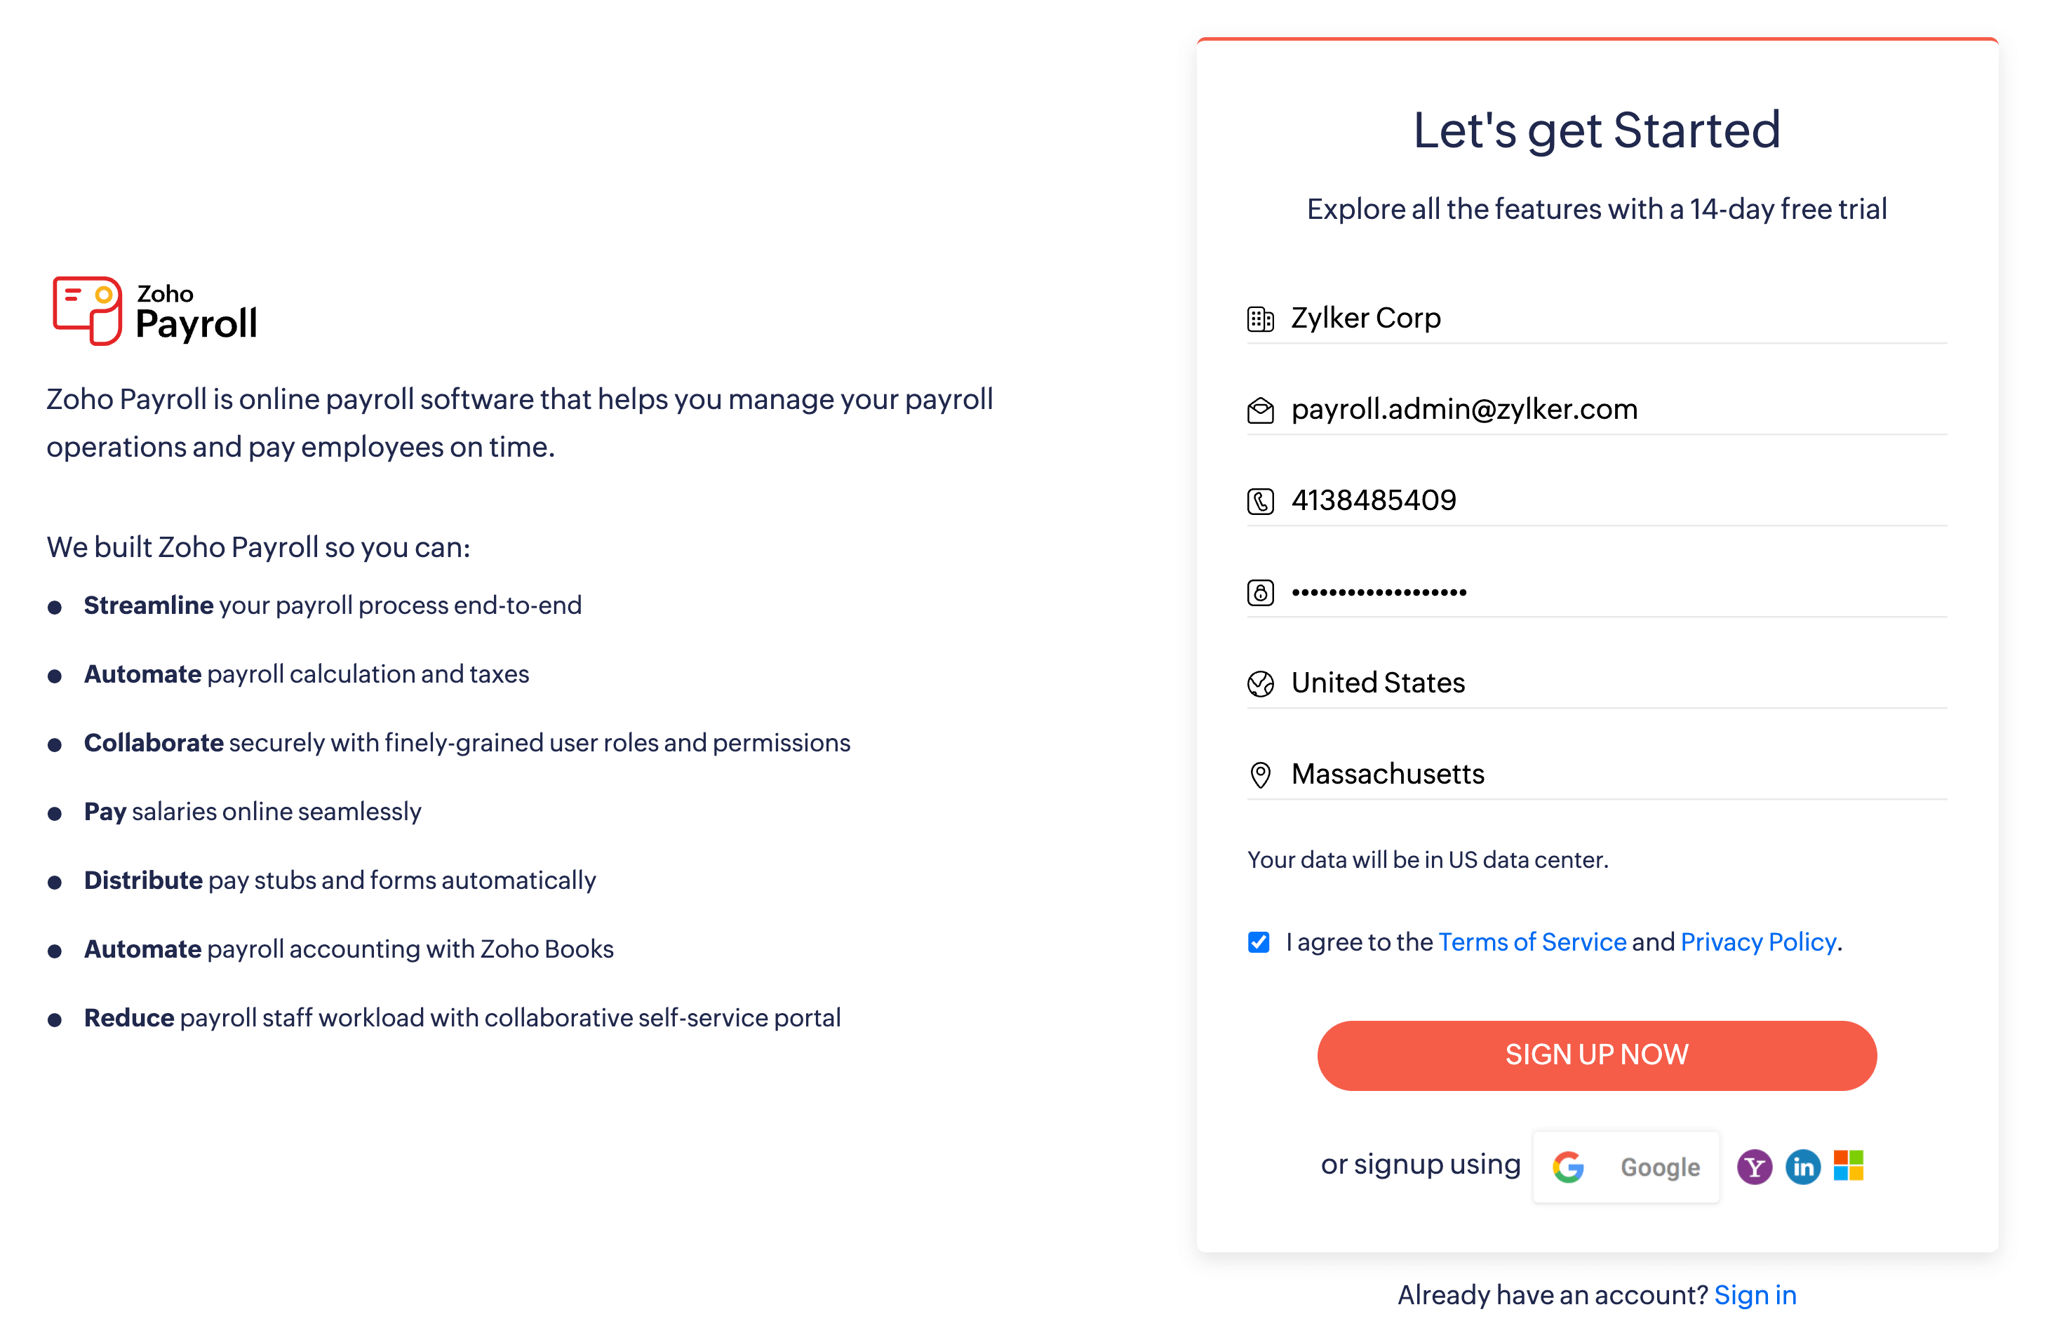The width and height of the screenshot is (2050, 1326).
Task: Click the password lock icon
Action: click(x=1259, y=592)
